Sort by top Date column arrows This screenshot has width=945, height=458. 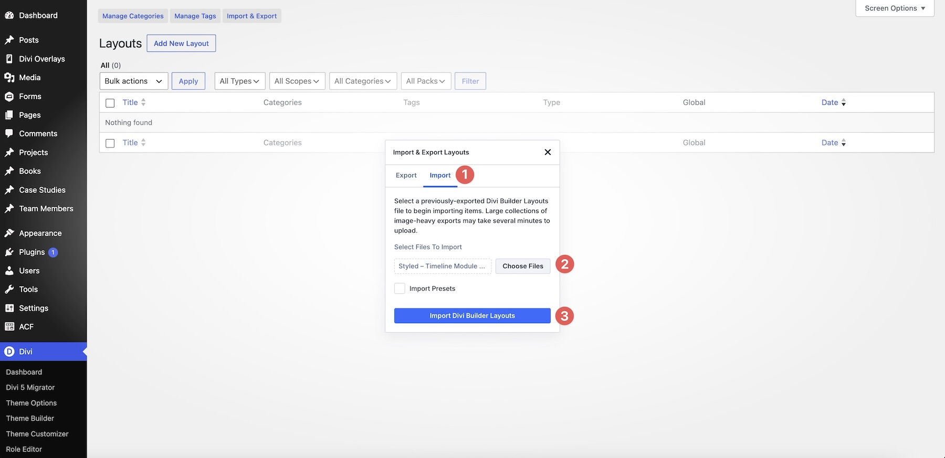click(x=844, y=102)
